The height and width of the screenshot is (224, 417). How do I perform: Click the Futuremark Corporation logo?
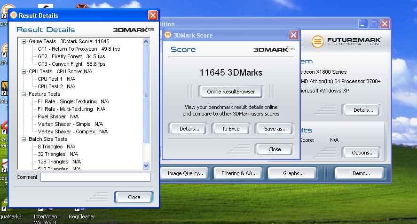[x=347, y=41]
